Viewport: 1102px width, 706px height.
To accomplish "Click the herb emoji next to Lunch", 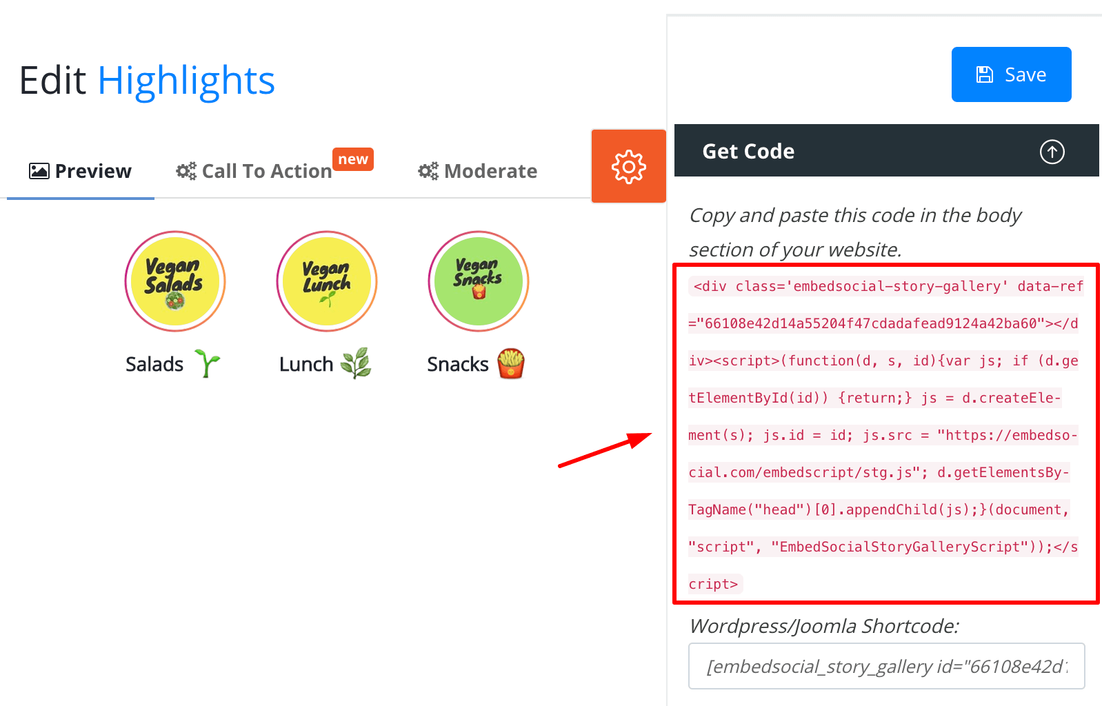I will (x=356, y=363).
